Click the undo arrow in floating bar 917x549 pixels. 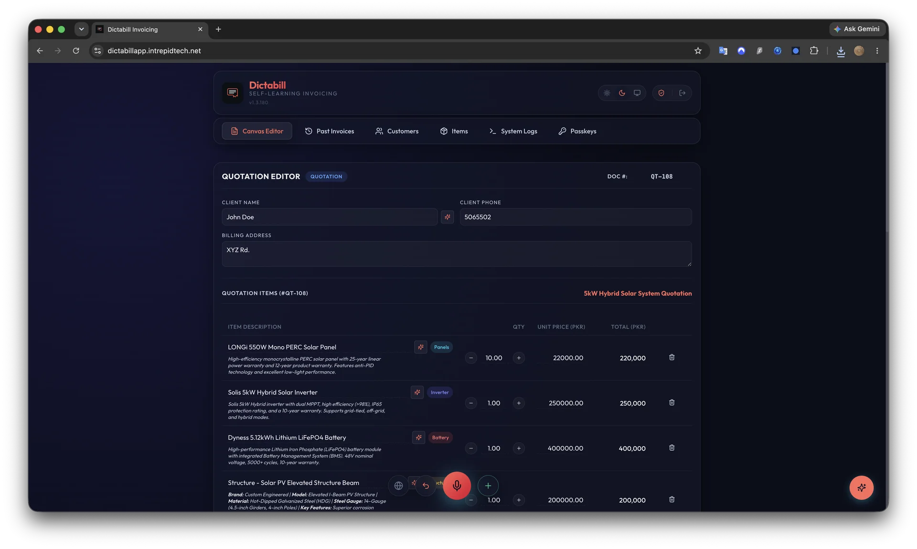426,486
